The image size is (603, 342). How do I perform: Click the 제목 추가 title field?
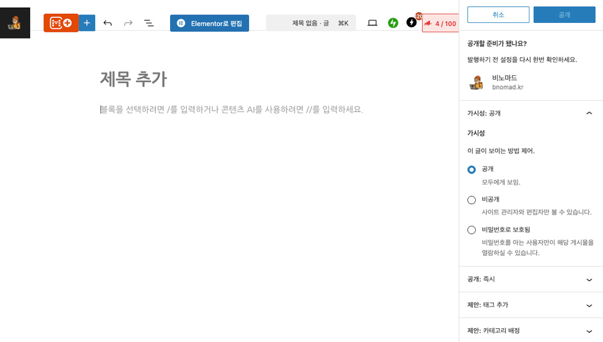(x=133, y=79)
